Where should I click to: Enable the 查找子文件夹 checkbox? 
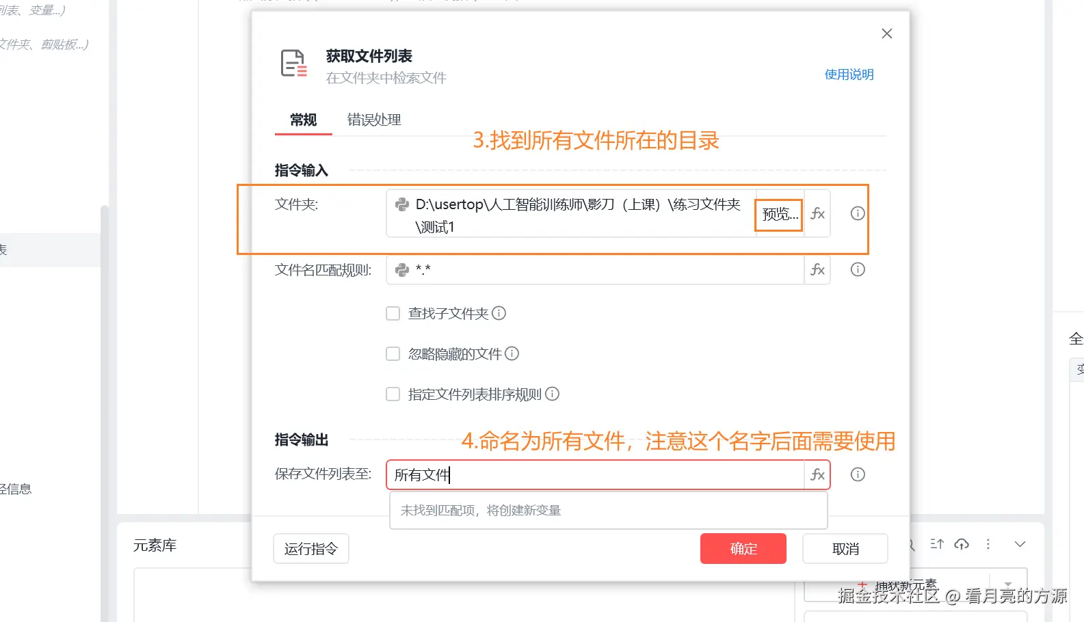coord(393,314)
